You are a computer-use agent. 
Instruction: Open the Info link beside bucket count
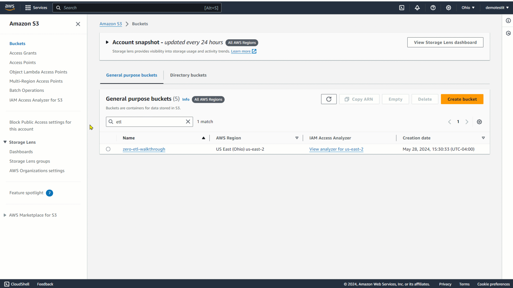coord(186,99)
